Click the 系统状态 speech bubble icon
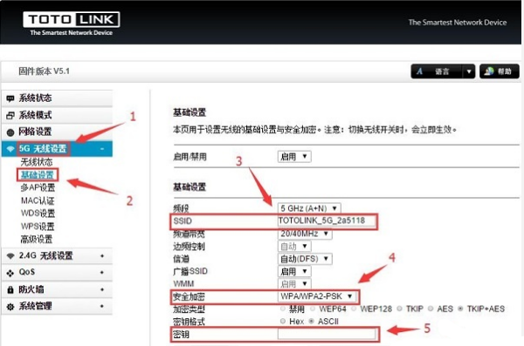524x346 pixels. [10, 98]
